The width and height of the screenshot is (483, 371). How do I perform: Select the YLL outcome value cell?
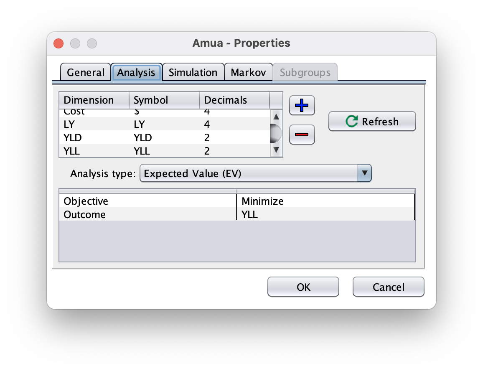(325, 214)
